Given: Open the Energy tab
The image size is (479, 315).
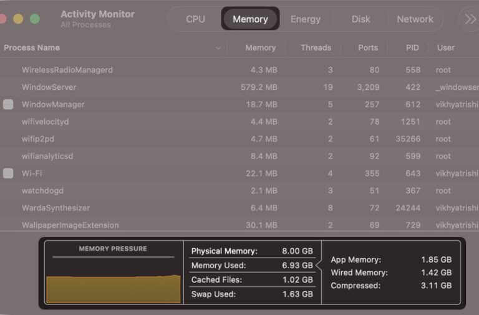Looking at the screenshot, I should pos(306,19).
